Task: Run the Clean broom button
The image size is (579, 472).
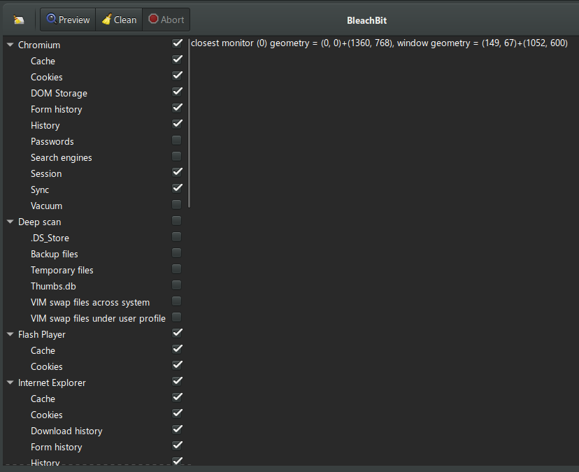Action: coord(119,20)
